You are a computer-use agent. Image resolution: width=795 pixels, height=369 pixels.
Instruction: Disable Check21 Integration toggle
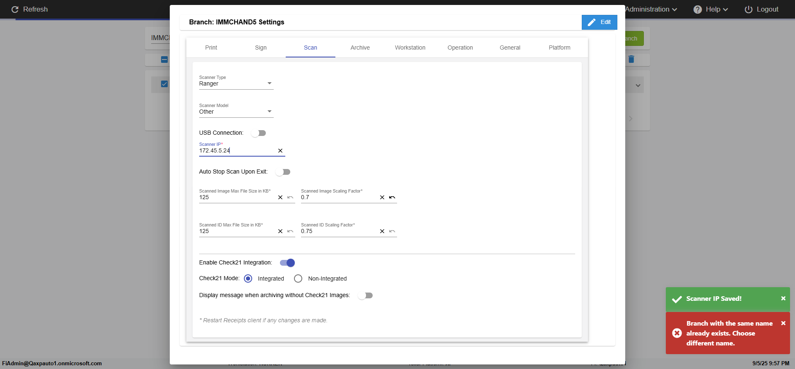pyautogui.click(x=287, y=263)
